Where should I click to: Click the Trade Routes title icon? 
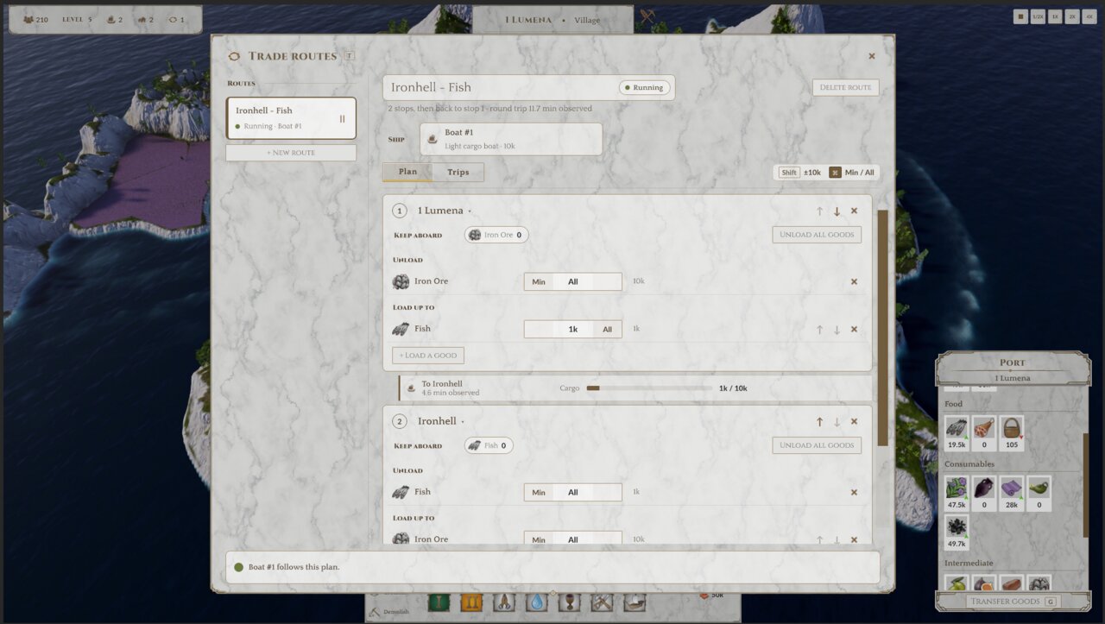pos(234,56)
